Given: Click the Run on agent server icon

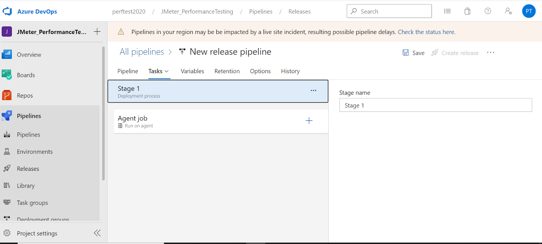Looking at the screenshot, I should (120, 126).
